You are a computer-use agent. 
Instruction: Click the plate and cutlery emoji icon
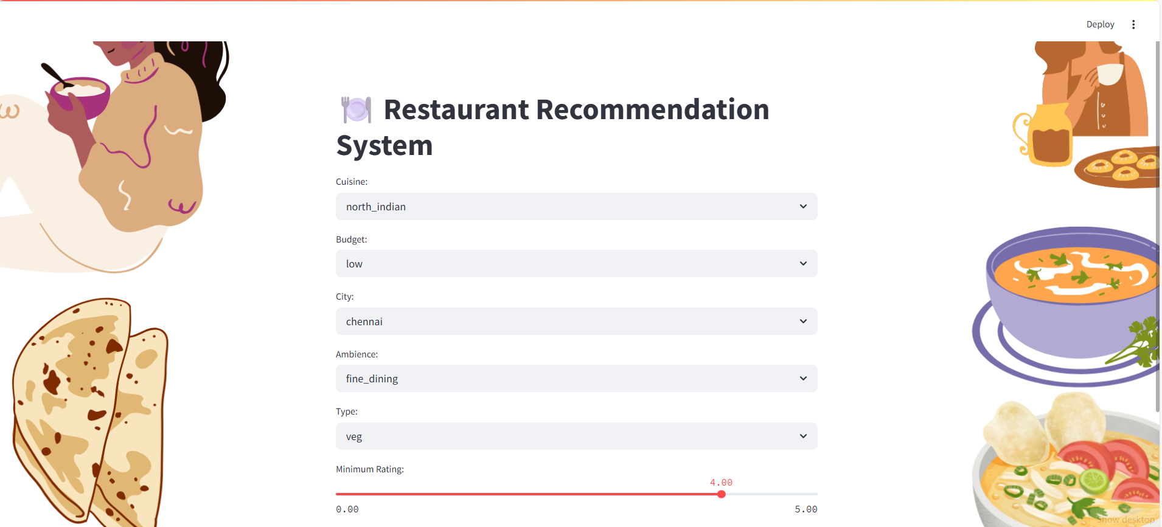(x=356, y=110)
